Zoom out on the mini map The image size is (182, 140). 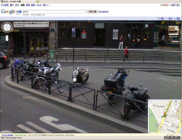178,106
